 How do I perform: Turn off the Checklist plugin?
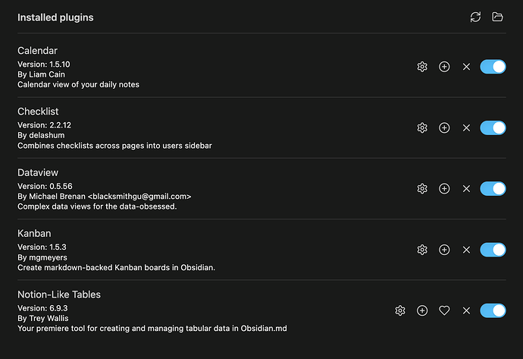point(493,128)
